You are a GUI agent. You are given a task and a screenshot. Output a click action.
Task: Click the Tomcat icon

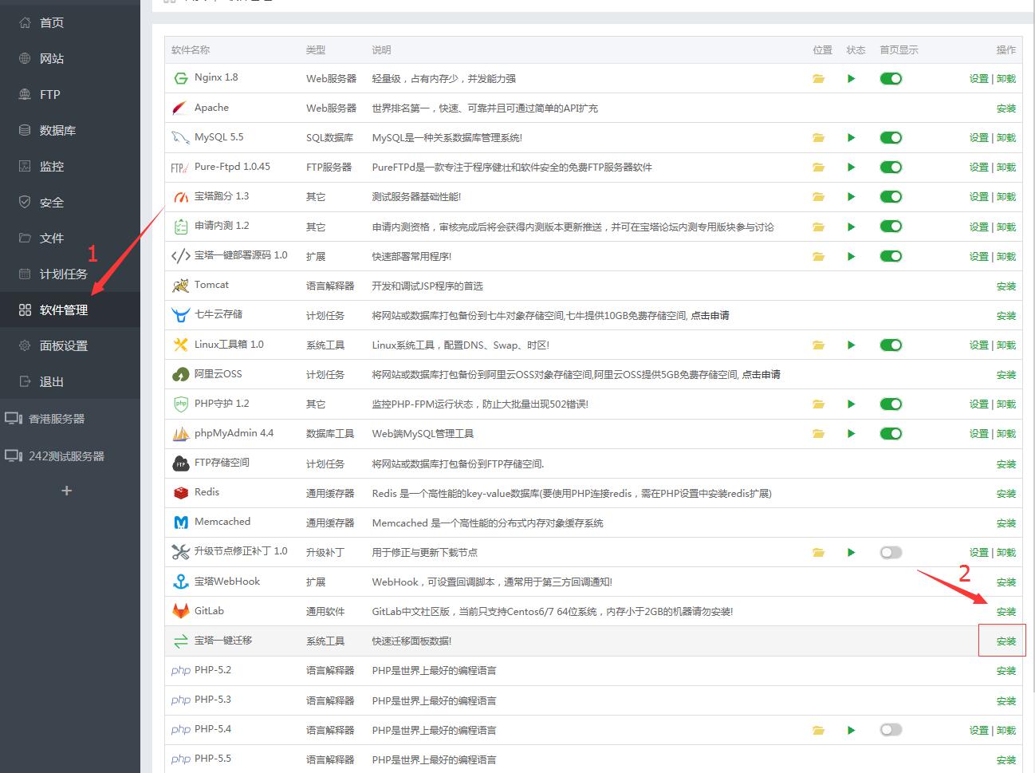click(180, 285)
